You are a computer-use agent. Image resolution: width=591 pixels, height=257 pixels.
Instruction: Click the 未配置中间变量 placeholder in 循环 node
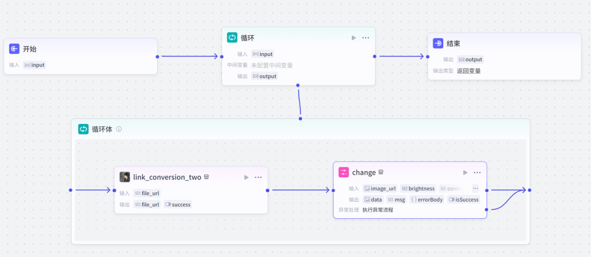pos(272,65)
